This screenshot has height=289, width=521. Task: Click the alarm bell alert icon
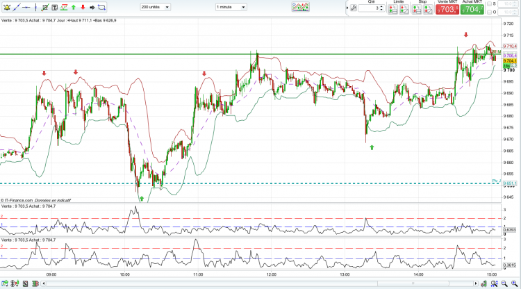(6, 7)
